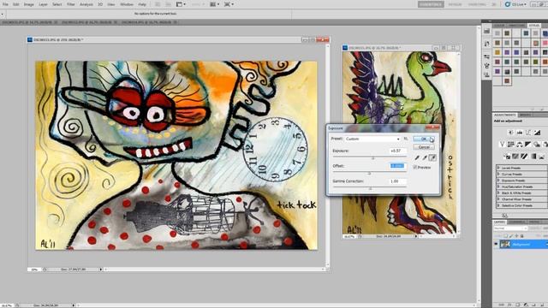Hide the Background layer with eye icon
The width and height of the screenshot is (548, 308).
pos(496,244)
